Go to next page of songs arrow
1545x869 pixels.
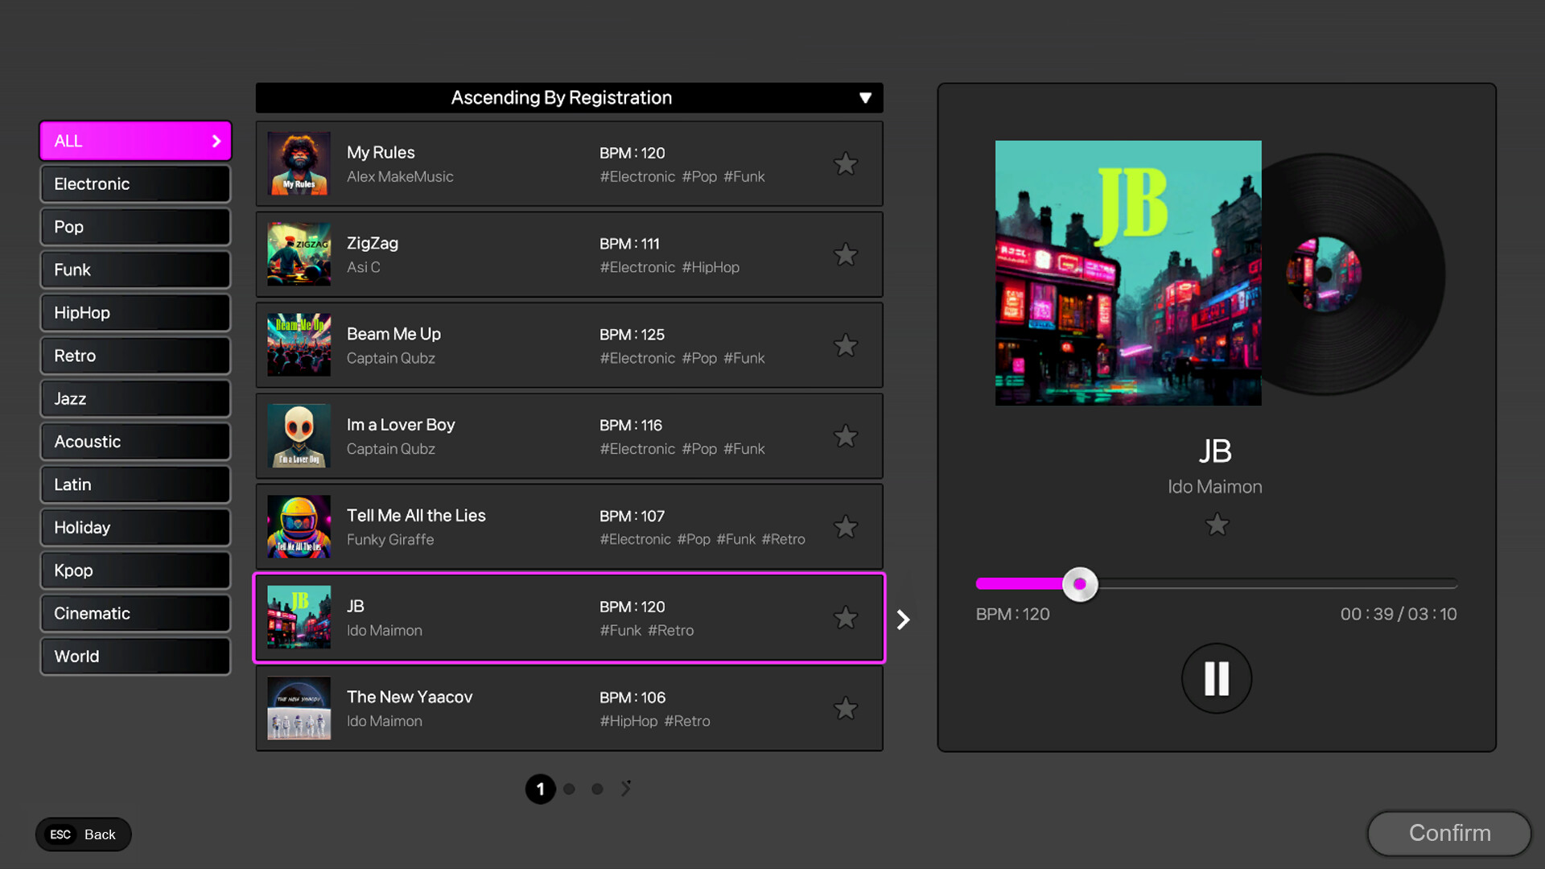tap(626, 789)
